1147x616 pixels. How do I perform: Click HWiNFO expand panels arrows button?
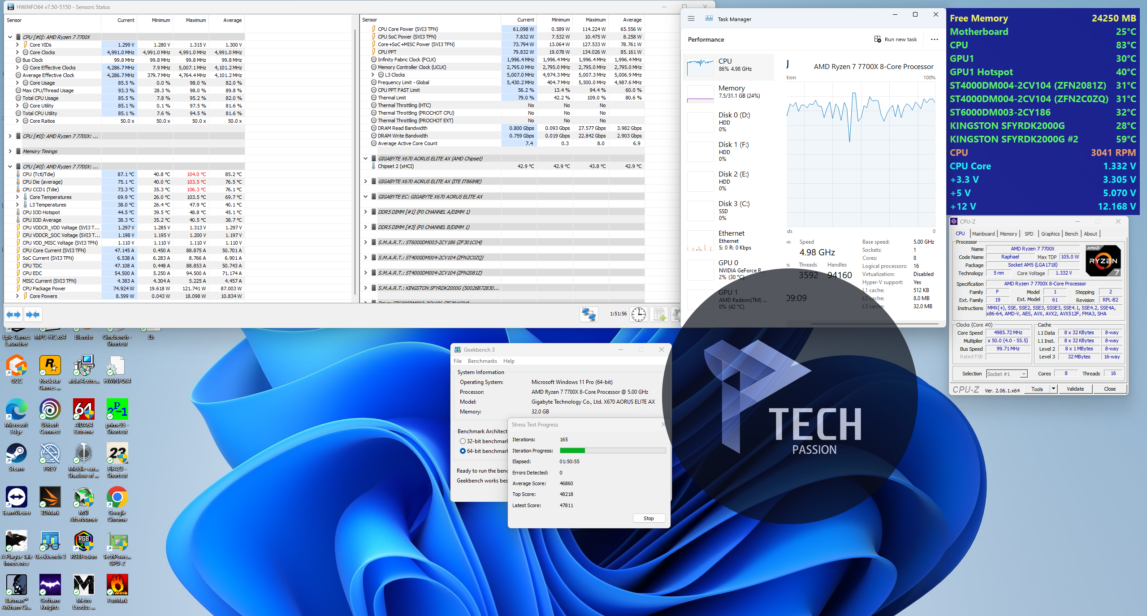coord(13,314)
